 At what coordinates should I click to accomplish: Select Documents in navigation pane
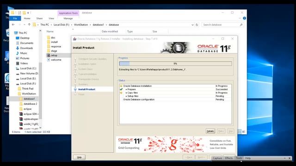[27, 43]
